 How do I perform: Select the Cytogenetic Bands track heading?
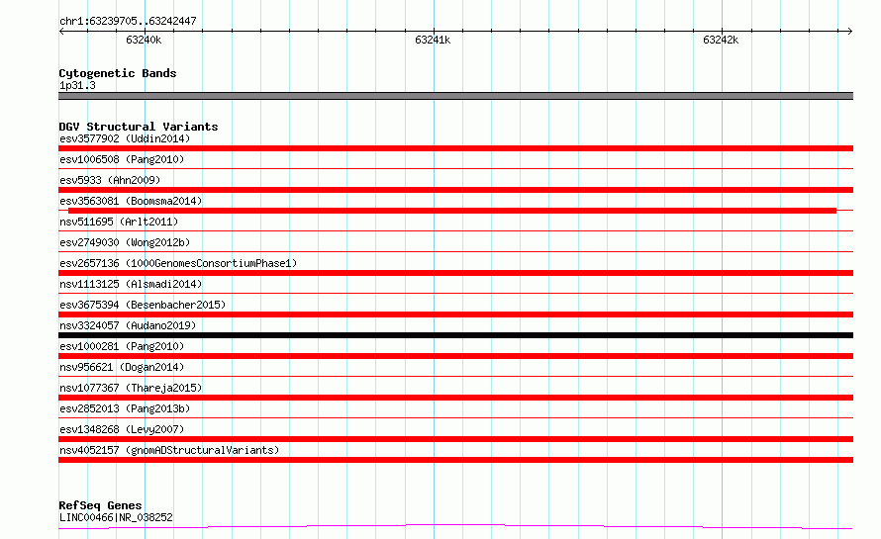[118, 73]
